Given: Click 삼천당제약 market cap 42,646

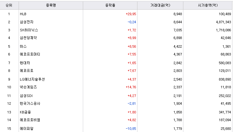Looking at the screenshot, I should tap(226, 38).
